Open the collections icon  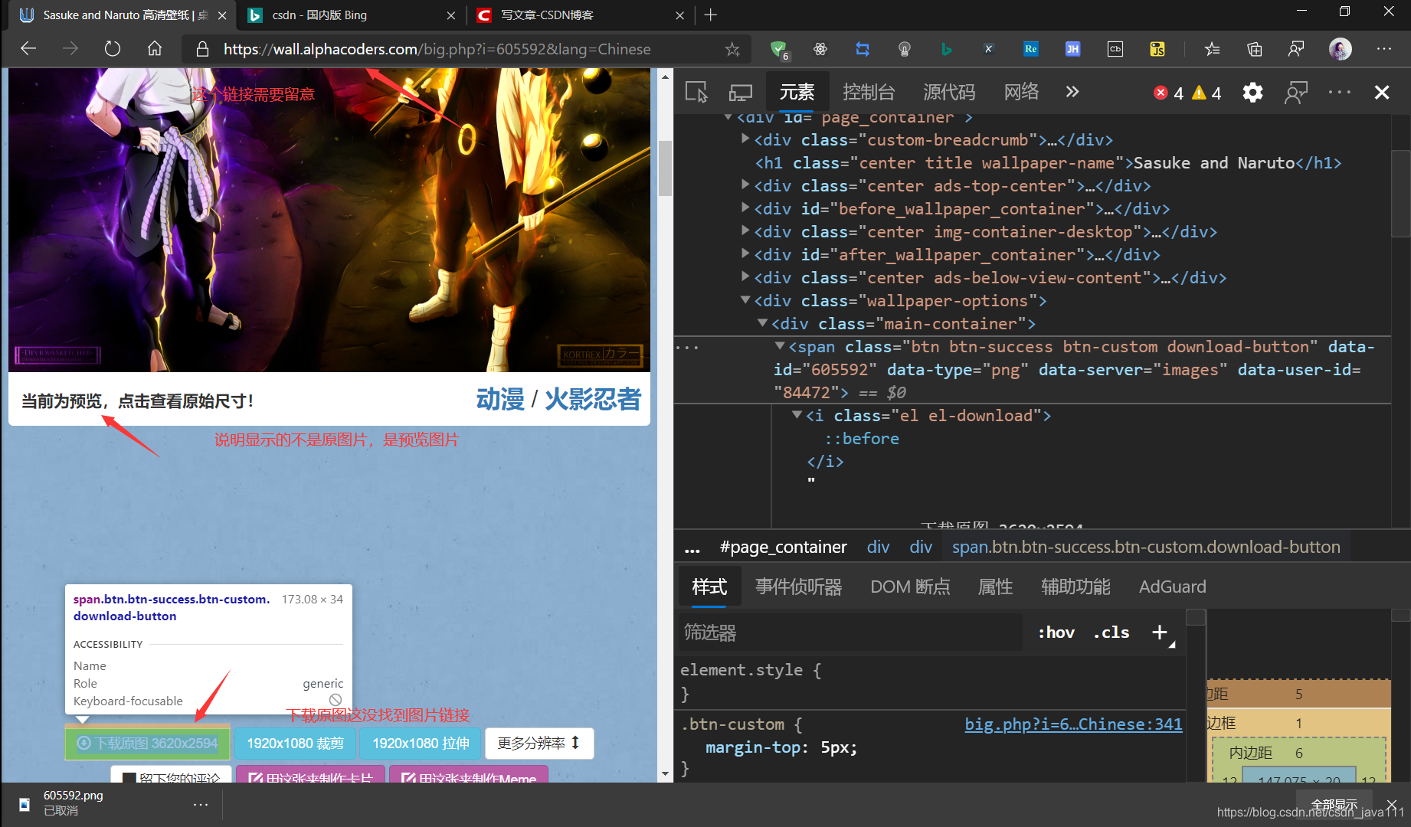pyautogui.click(x=1254, y=49)
